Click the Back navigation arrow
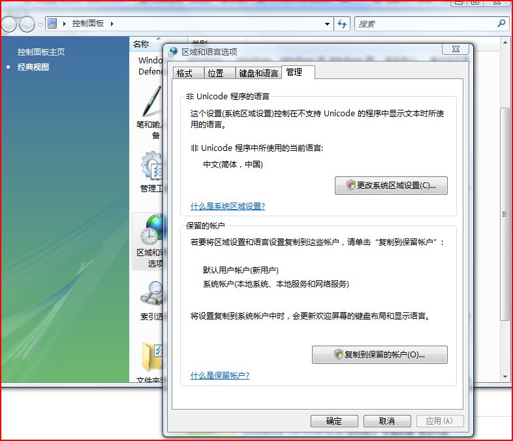The height and width of the screenshot is (441, 513). [9, 24]
